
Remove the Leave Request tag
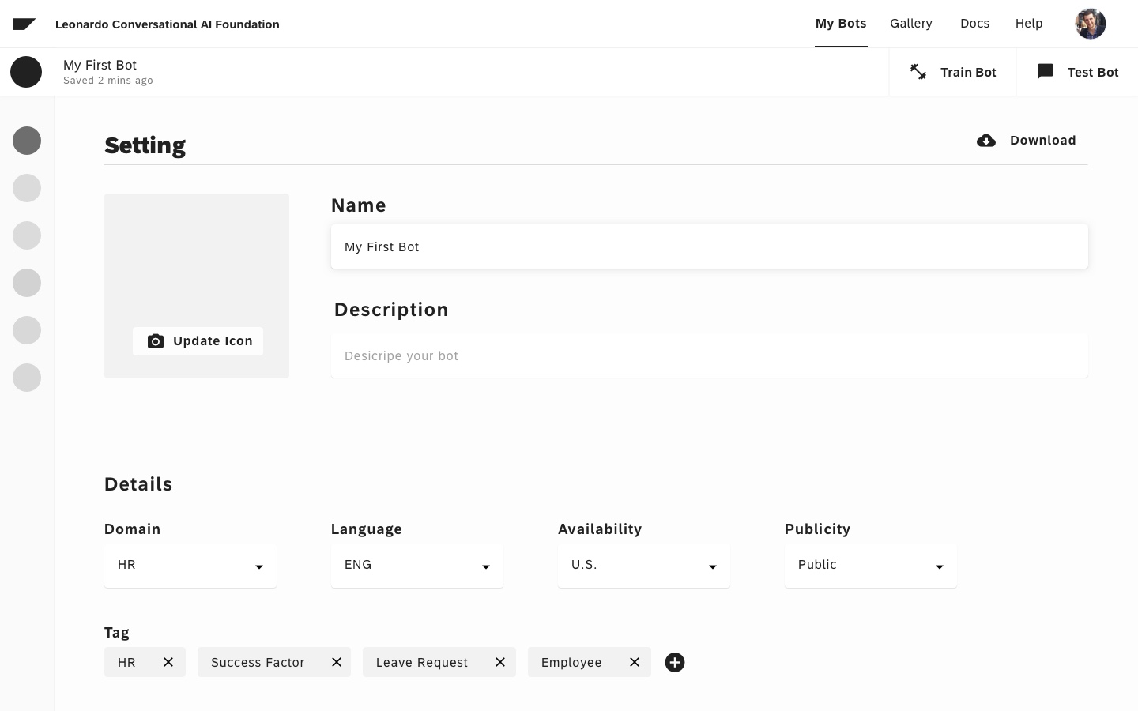500,662
